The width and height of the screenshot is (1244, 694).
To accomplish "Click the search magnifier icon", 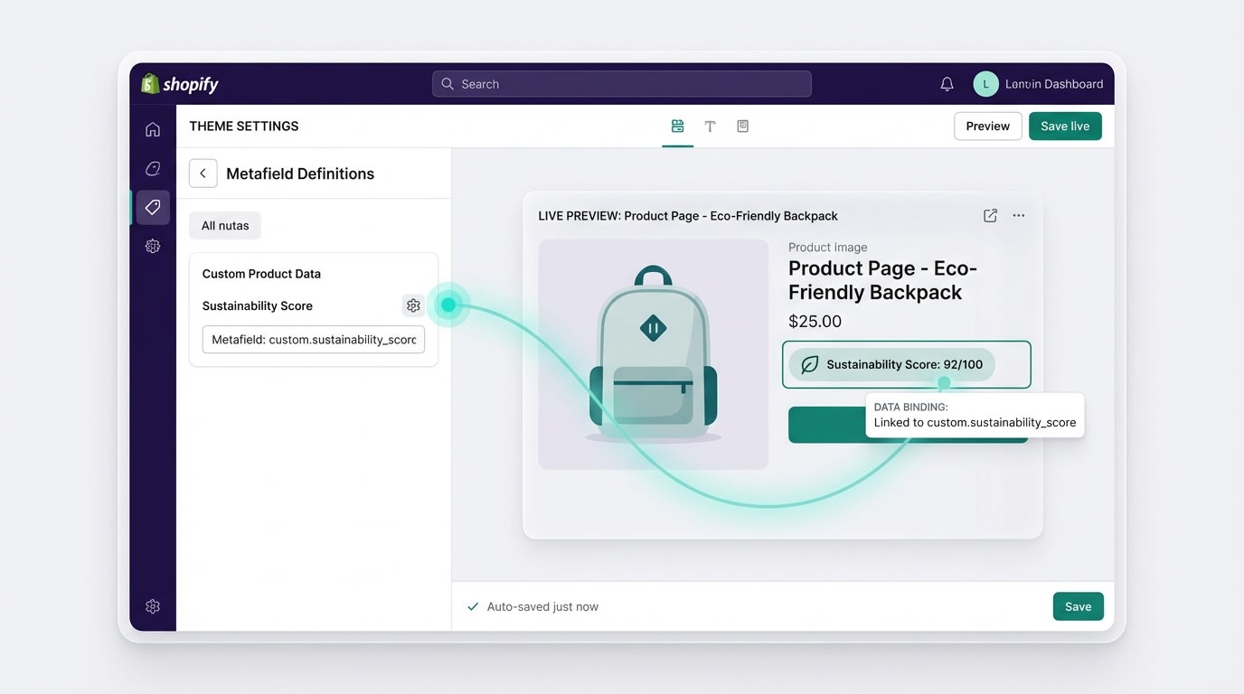I will point(447,83).
